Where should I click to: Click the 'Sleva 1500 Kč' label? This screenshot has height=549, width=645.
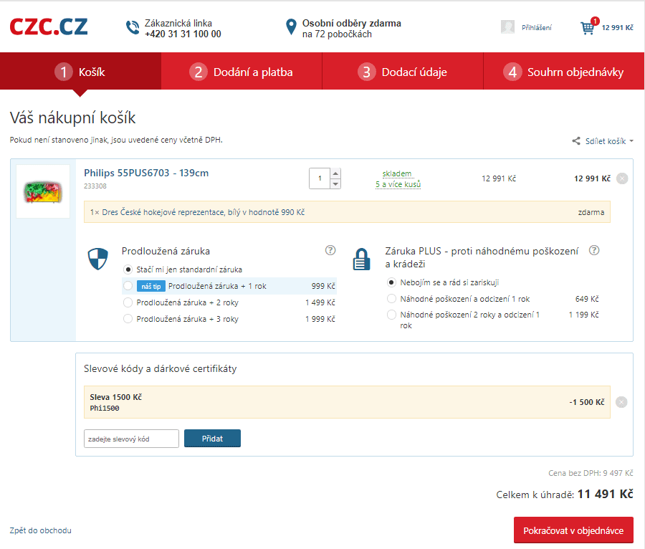[115, 397]
